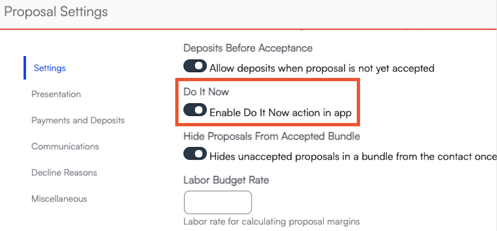Open the Settings section in sidebar

(x=49, y=68)
